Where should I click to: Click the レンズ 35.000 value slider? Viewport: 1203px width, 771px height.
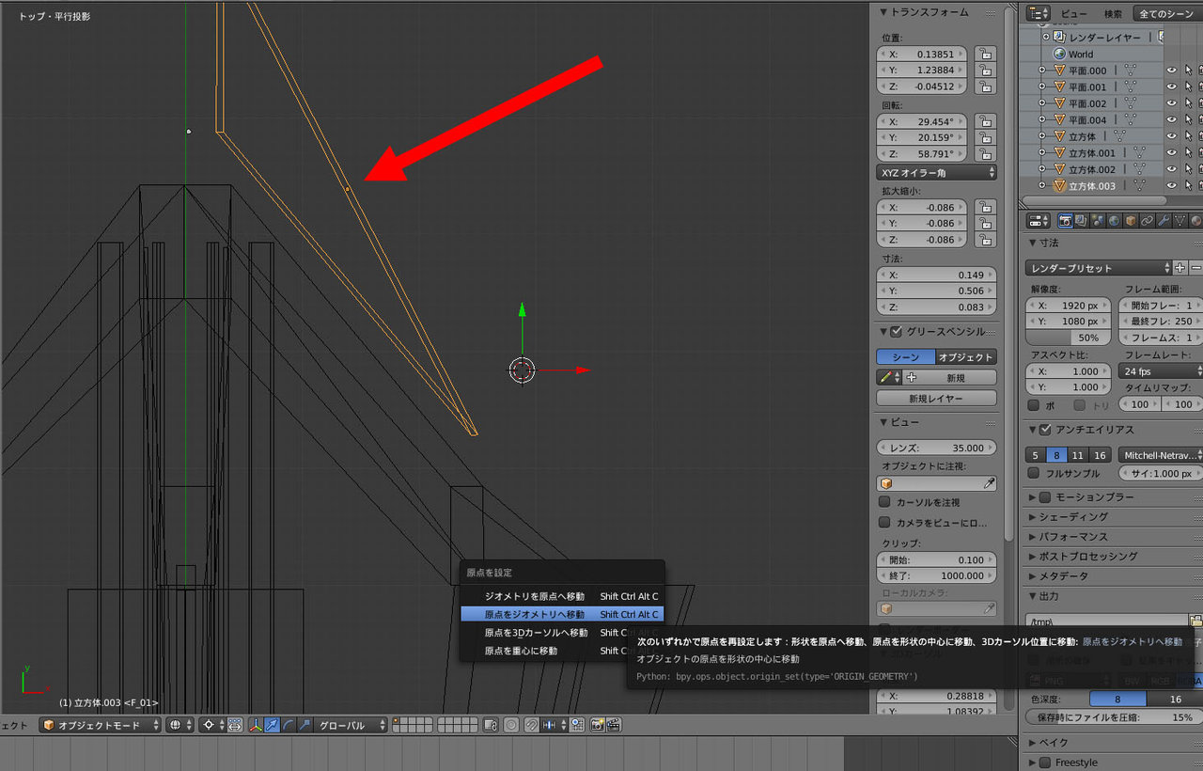pos(936,448)
